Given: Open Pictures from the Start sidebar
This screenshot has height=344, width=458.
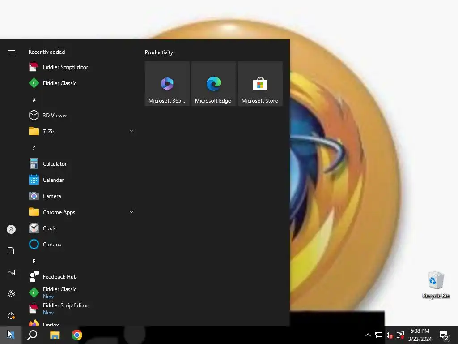Looking at the screenshot, I should click(x=11, y=272).
